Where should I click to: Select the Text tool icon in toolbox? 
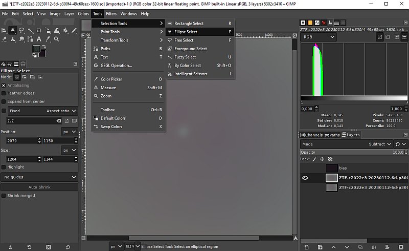point(39,39)
